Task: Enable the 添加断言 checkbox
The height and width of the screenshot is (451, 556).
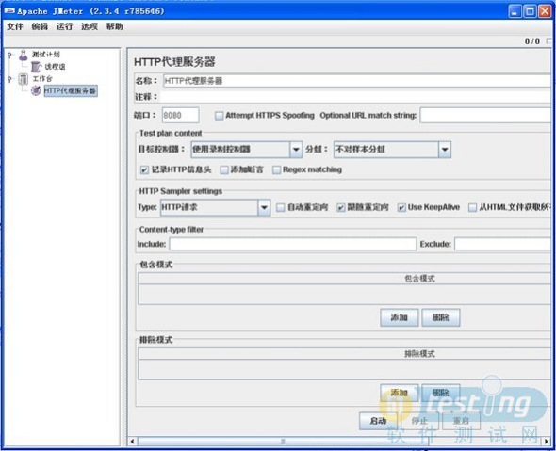Action: (224, 170)
